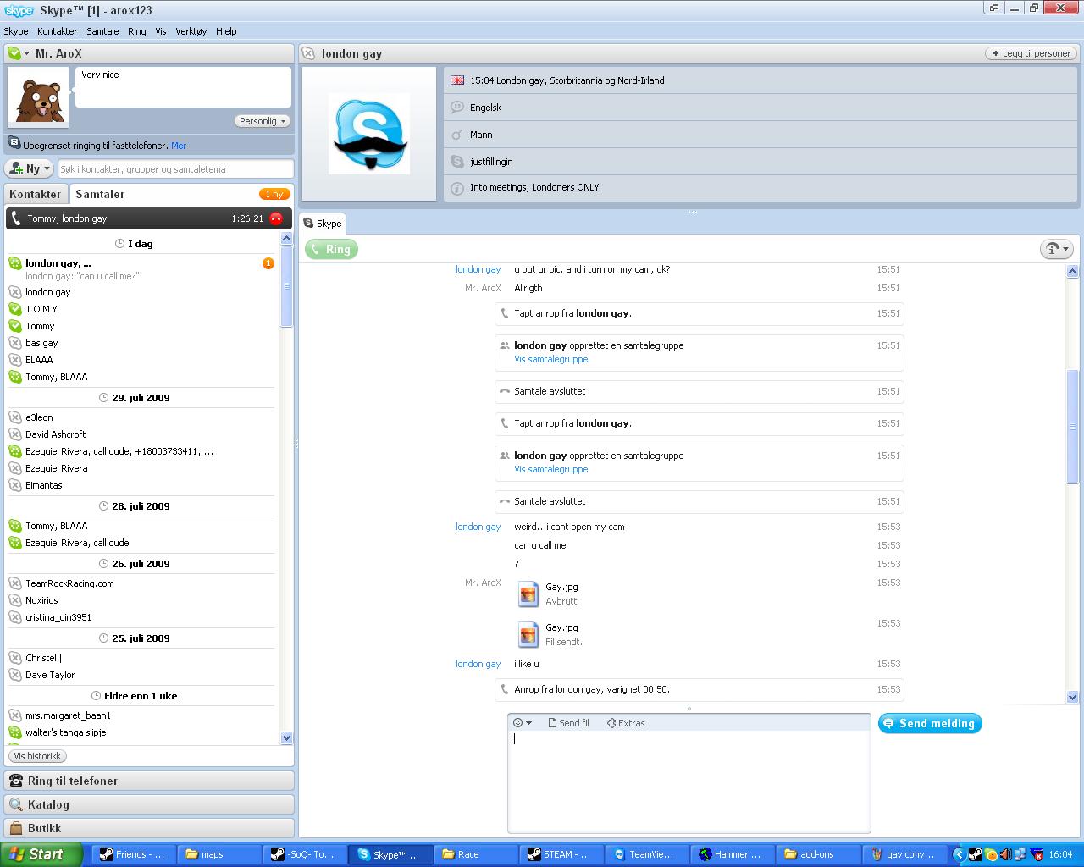This screenshot has height=867, width=1084.
Task: Open the second Vis samtalegruppe link
Action: [551, 469]
